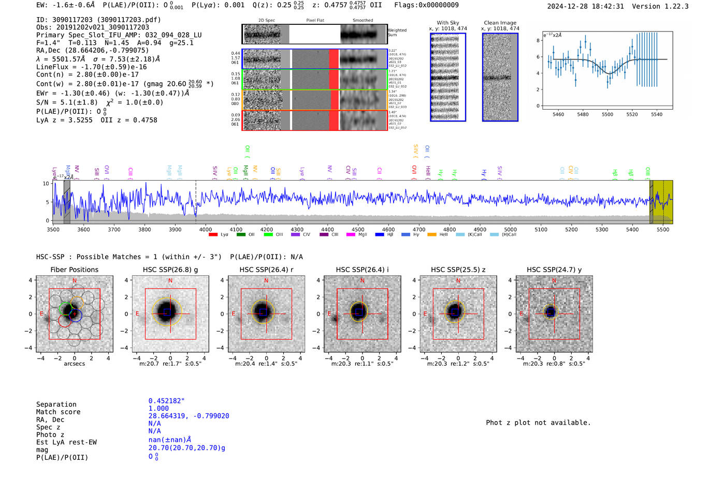Screen dimensions: 725x493
Task: Open the HSC SSP(26.4) r cutout
Action: pyautogui.click(x=267, y=314)
